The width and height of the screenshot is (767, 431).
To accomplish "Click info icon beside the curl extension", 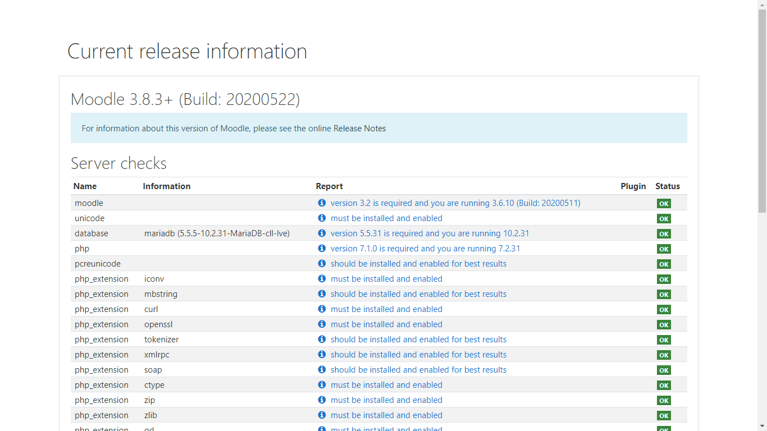I will point(322,309).
